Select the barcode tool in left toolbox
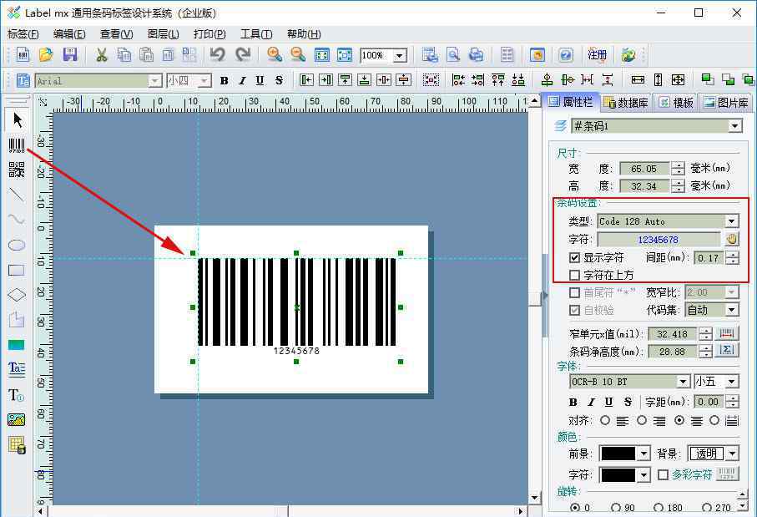Image resolution: width=757 pixels, height=517 pixels. click(17, 145)
